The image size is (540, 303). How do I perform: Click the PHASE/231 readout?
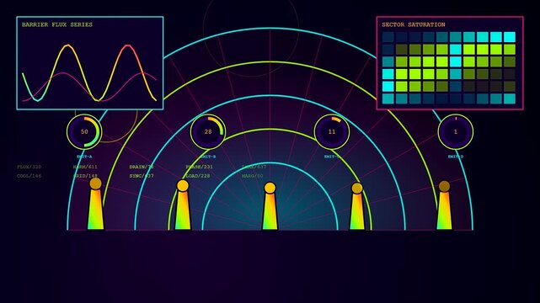[200, 167]
